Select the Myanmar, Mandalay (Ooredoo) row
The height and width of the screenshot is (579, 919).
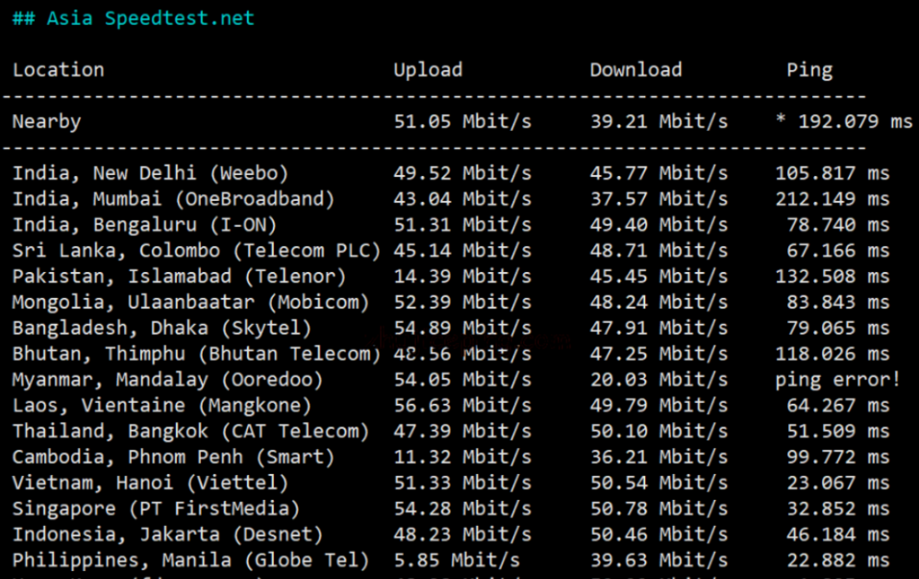click(x=168, y=380)
